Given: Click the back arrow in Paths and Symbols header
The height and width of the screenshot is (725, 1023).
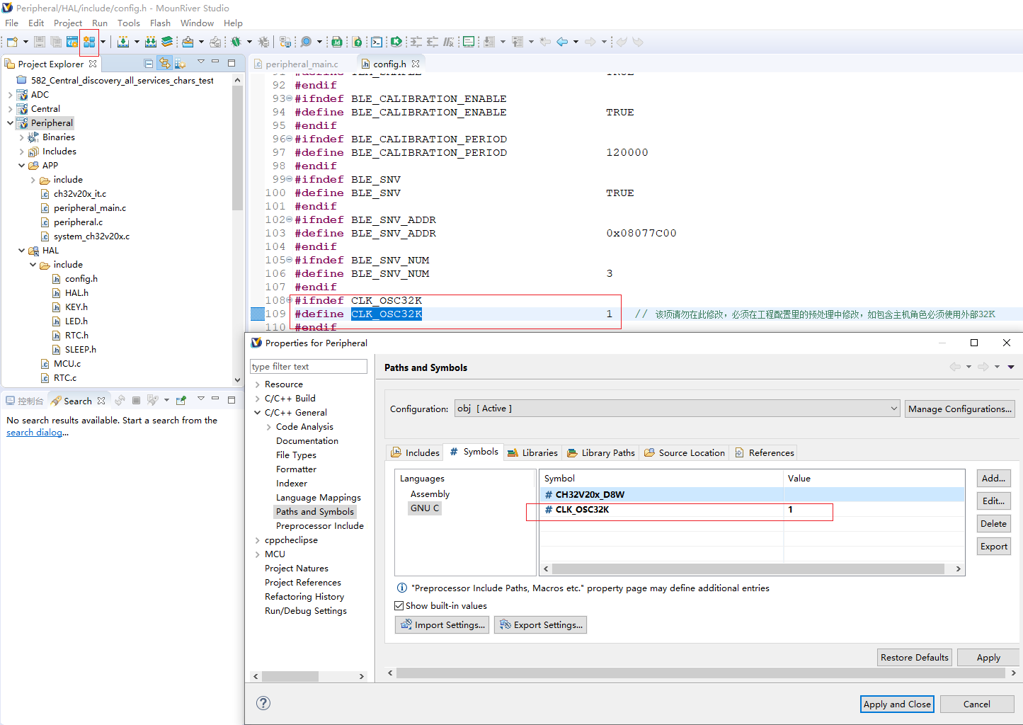Looking at the screenshot, I should pos(955,367).
